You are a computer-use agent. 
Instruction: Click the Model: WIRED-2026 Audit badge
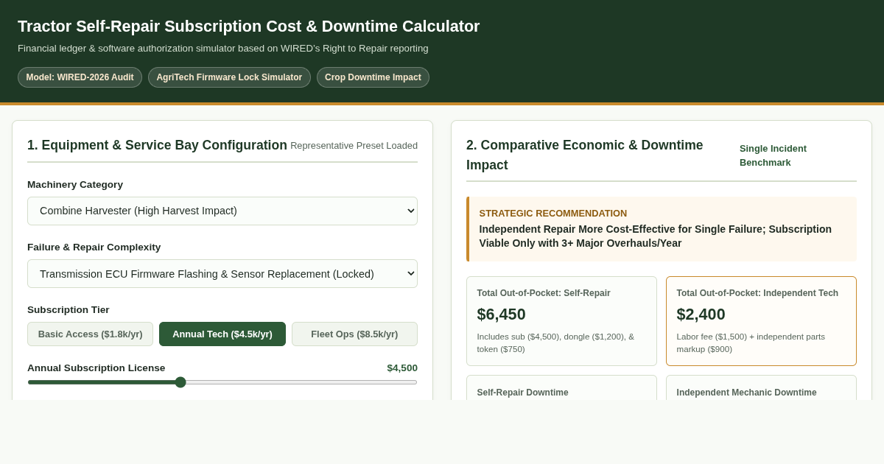[80, 77]
